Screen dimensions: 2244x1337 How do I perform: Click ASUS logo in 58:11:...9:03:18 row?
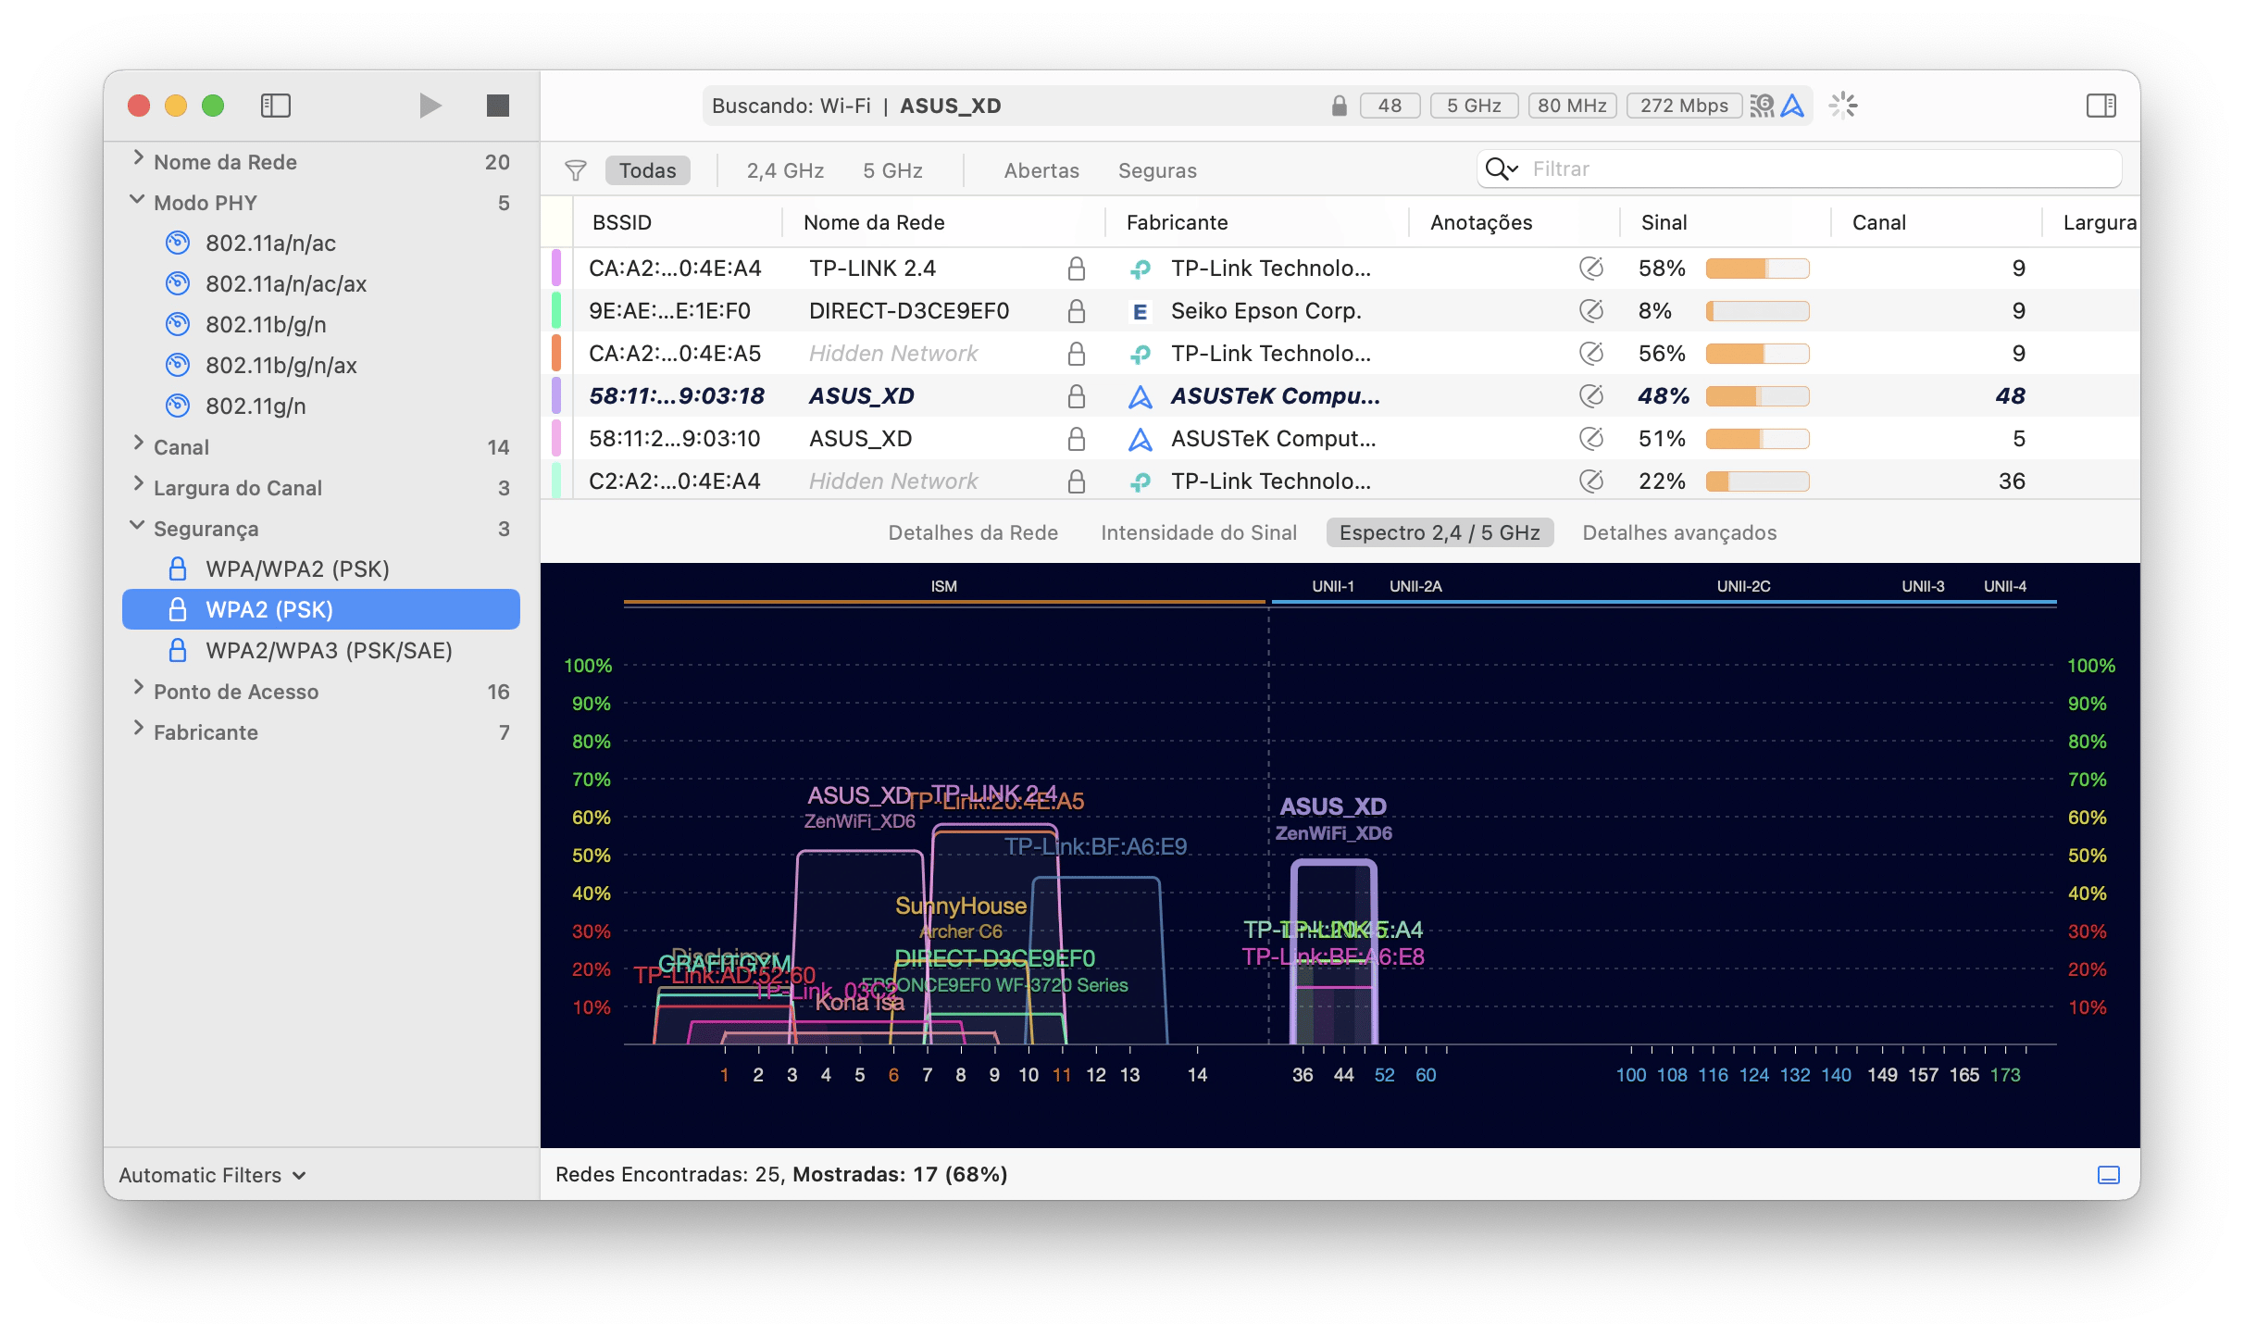click(x=1141, y=396)
